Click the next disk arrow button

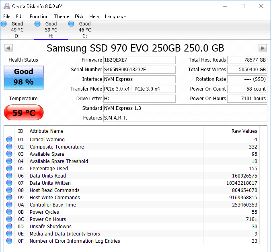pyautogui.click(x=263, y=48)
